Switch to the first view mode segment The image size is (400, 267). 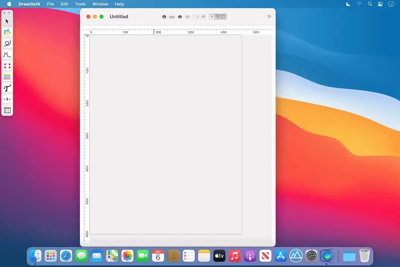pyautogui.click(x=212, y=17)
